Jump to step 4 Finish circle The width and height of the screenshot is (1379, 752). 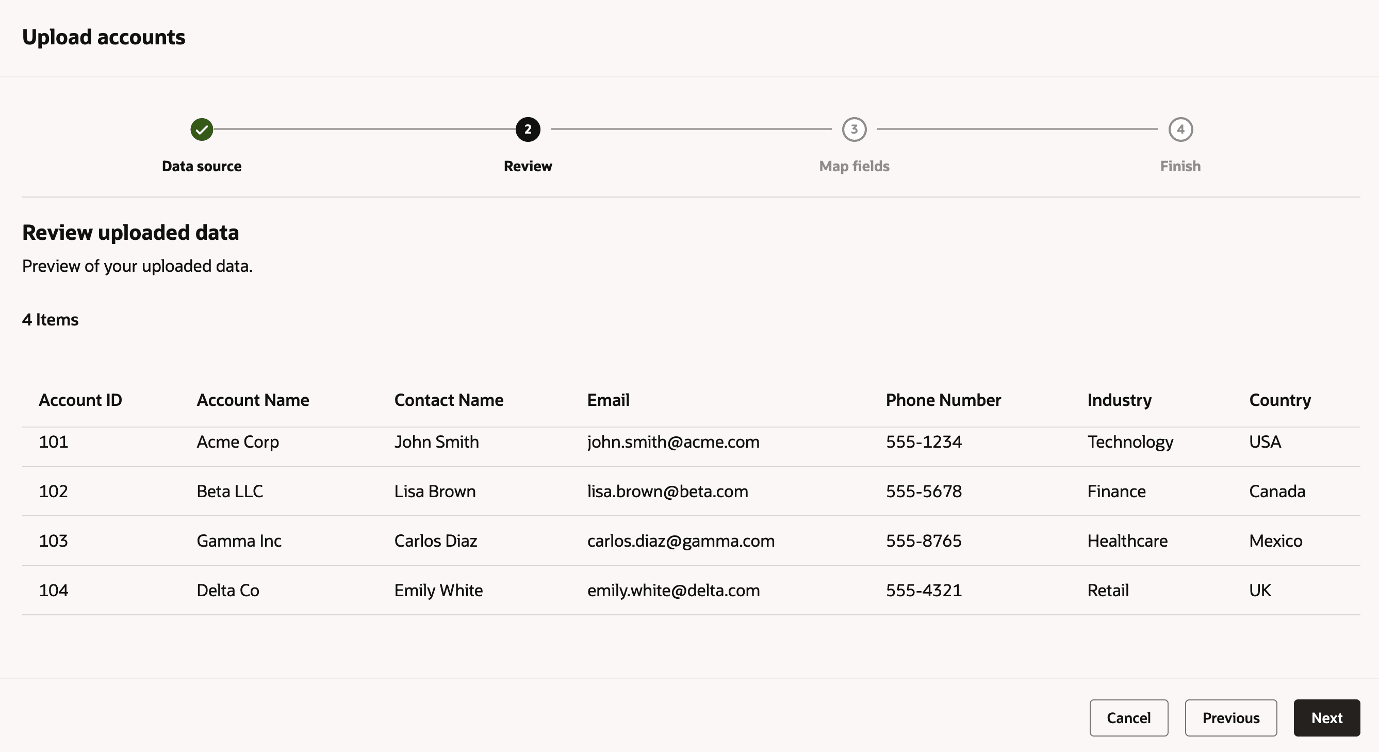pos(1181,129)
